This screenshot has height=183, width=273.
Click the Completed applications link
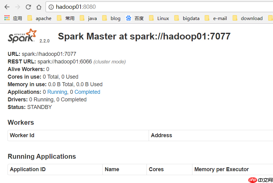click(x=87, y=92)
